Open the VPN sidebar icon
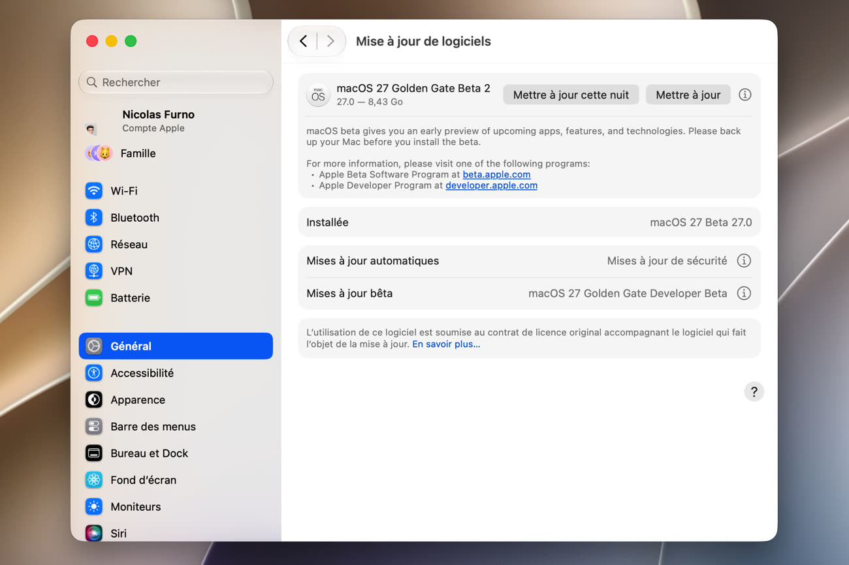Viewport: 849px width, 565px height. point(94,271)
